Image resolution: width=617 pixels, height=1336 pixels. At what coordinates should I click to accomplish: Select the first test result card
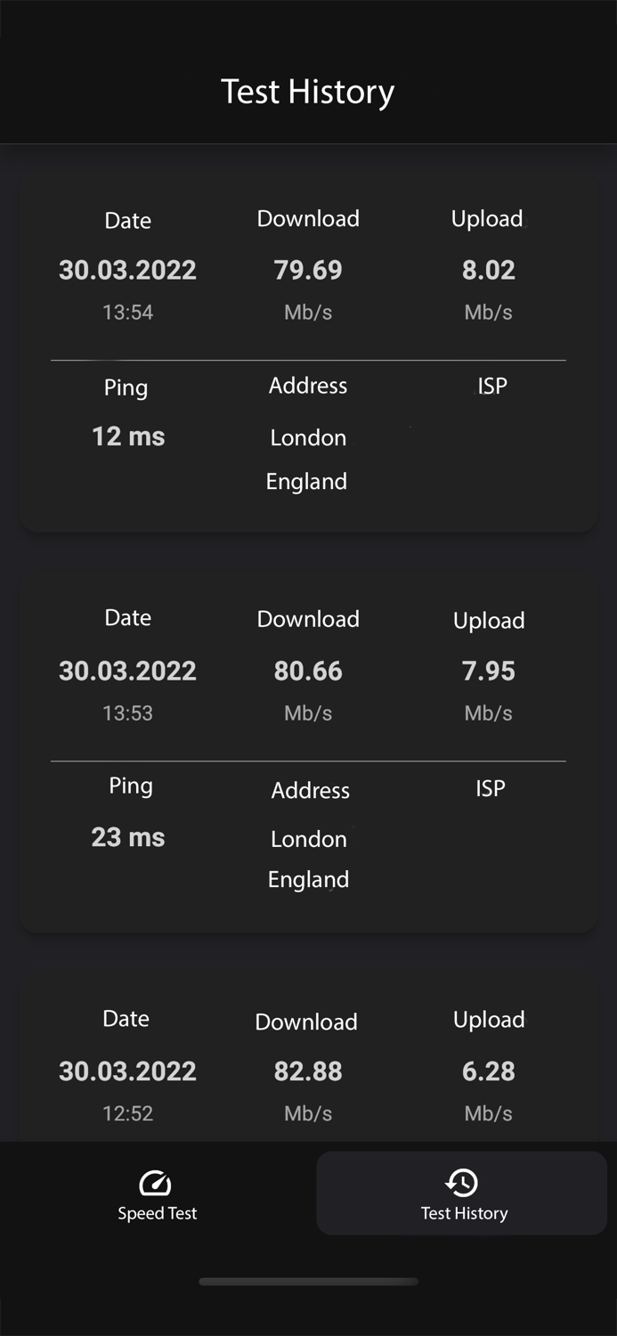pyautogui.click(x=307, y=347)
